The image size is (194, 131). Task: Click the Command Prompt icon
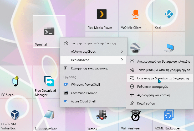[x=65, y=93]
